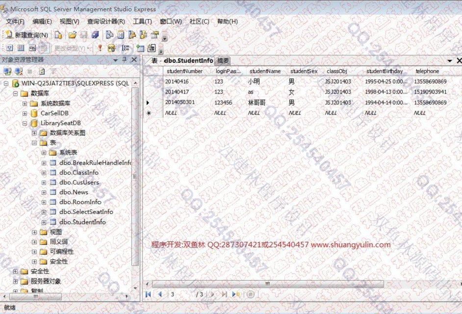The height and width of the screenshot is (314, 462).
Task: Click Connect icon in Object Explorer toolbar
Action: point(7,71)
